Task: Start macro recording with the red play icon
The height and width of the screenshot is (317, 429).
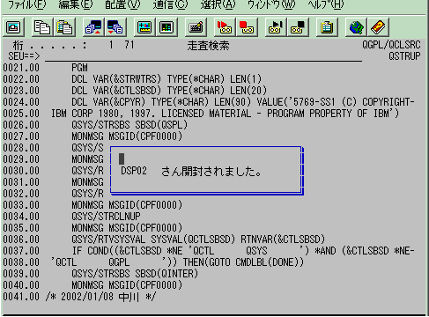Action: point(225,27)
